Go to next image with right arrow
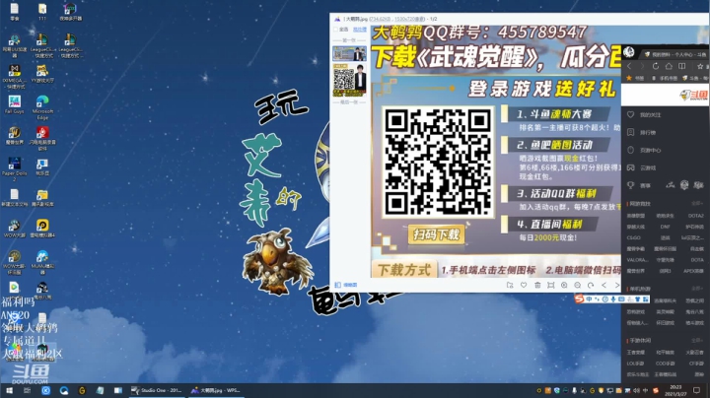 [x=616, y=285]
